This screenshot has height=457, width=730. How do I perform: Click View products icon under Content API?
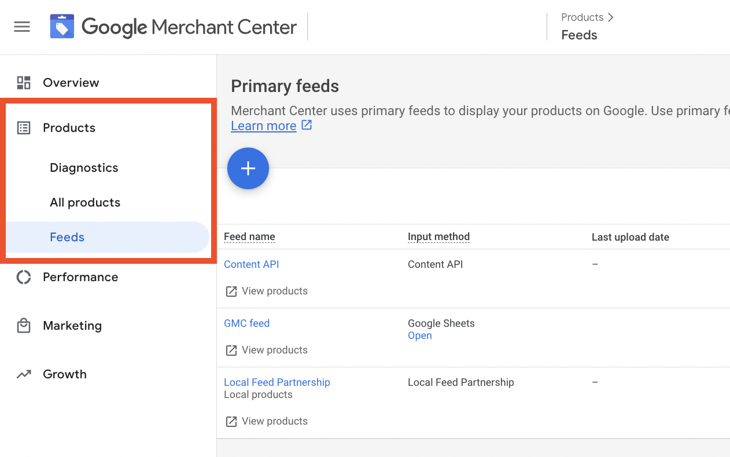(231, 292)
